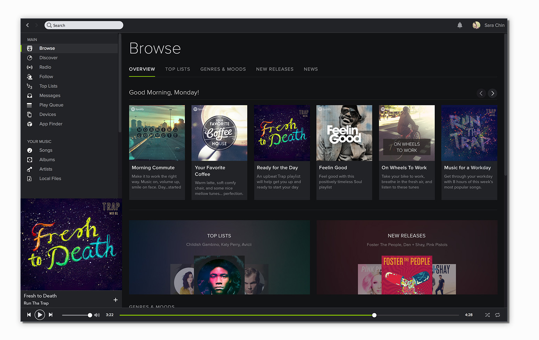
Task: Click the play button
Action: (x=40, y=315)
